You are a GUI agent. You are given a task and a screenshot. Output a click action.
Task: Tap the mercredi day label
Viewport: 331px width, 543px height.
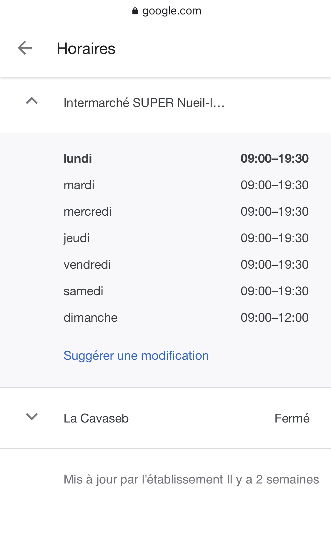87,212
